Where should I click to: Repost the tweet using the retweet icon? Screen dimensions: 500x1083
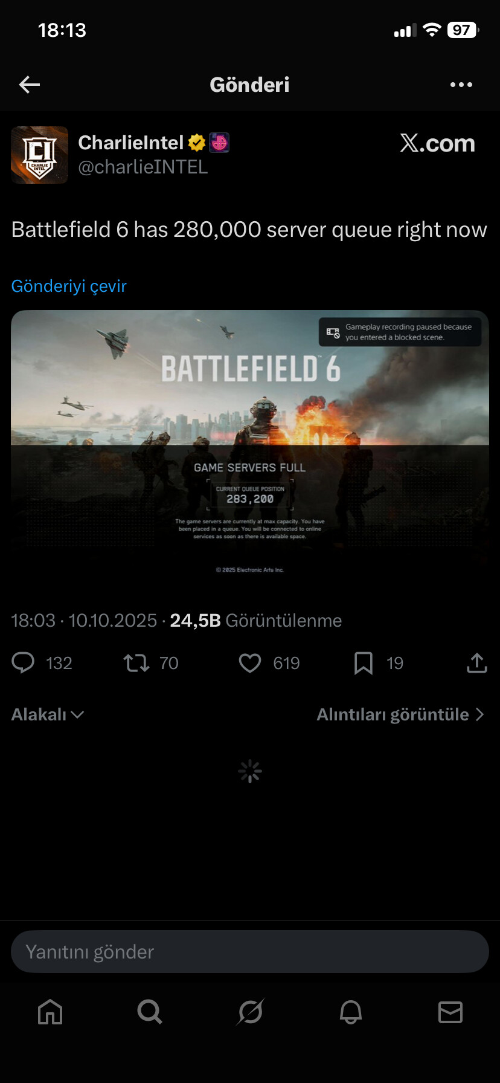(x=136, y=663)
